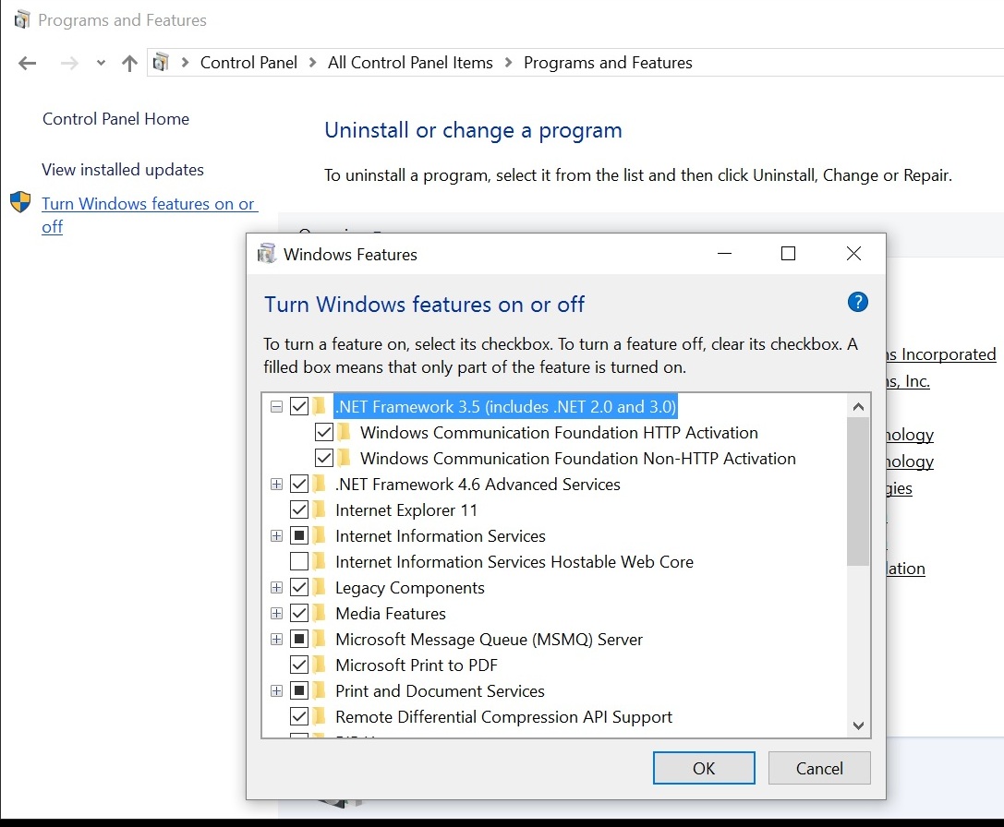Click the Control Panel icon in address bar
The image size is (1004, 827).
point(161,62)
